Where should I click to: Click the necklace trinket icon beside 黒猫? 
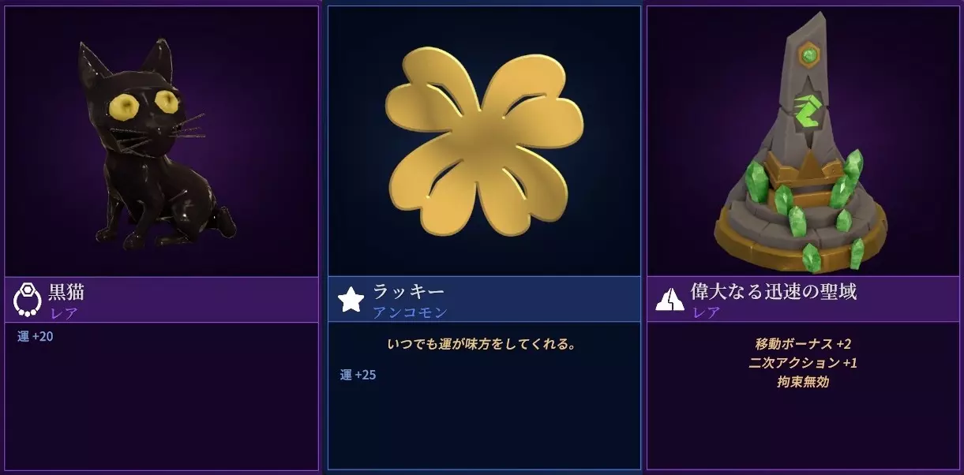[28, 300]
